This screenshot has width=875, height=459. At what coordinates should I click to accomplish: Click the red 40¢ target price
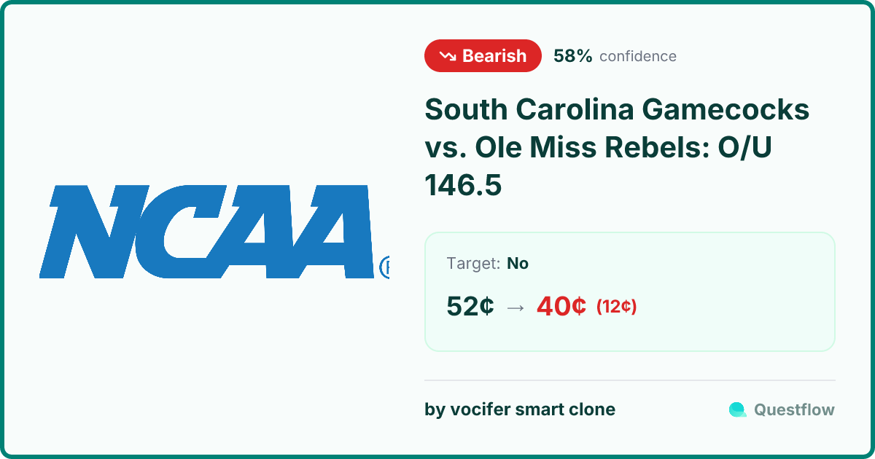click(561, 307)
